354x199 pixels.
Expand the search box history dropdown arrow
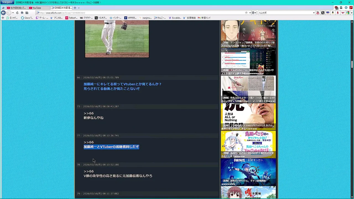click(314, 13)
